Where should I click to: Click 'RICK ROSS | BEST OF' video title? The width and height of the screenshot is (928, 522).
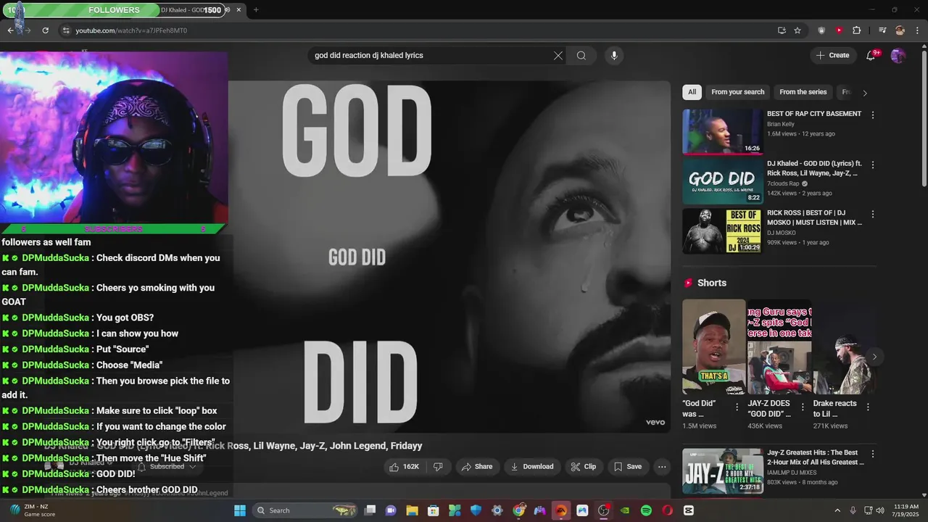(815, 218)
